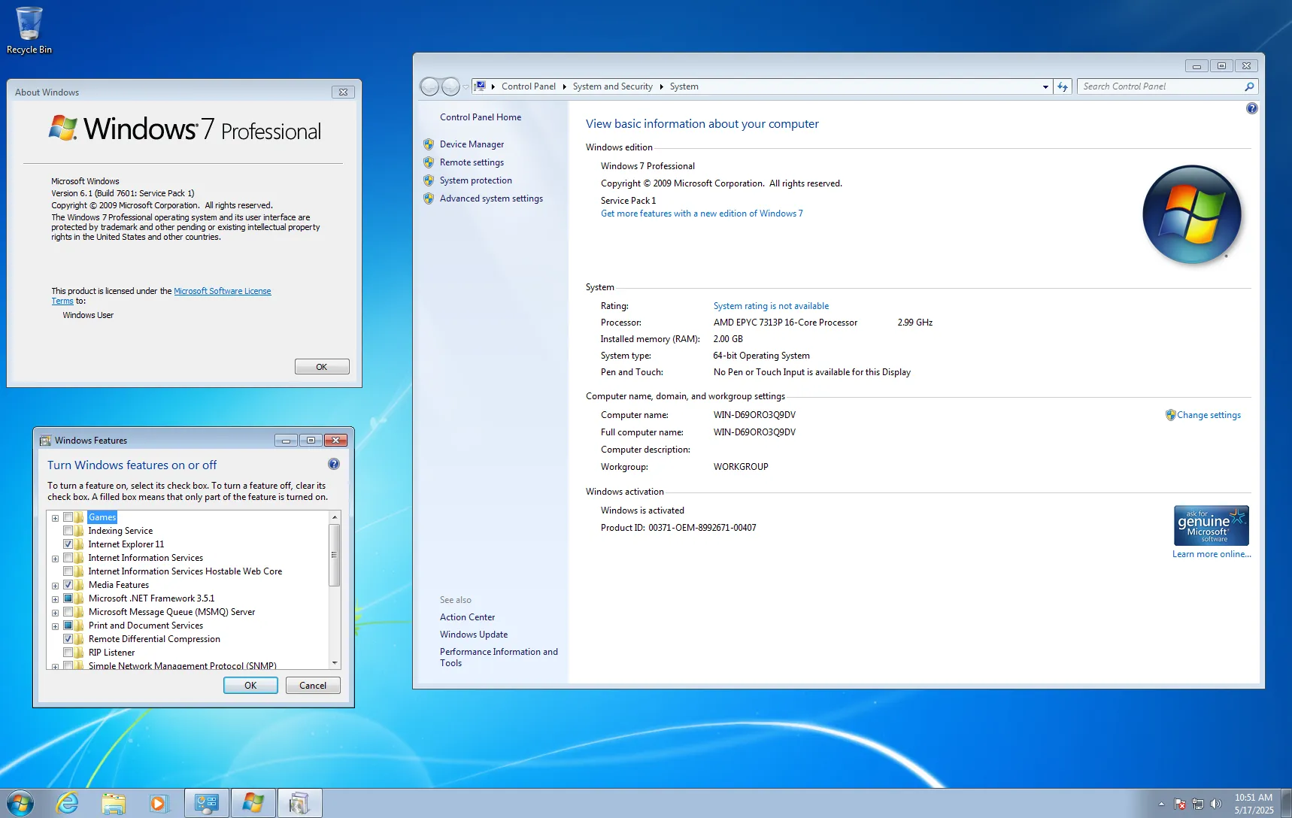Image resolution: width=1292 pixels, height=818 pixels.
Task: Open Device Manager from sidebar
Action: [472, 144]
